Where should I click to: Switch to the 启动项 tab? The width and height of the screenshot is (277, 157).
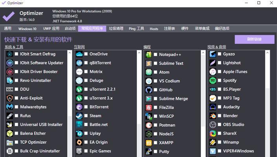(70, 29)
